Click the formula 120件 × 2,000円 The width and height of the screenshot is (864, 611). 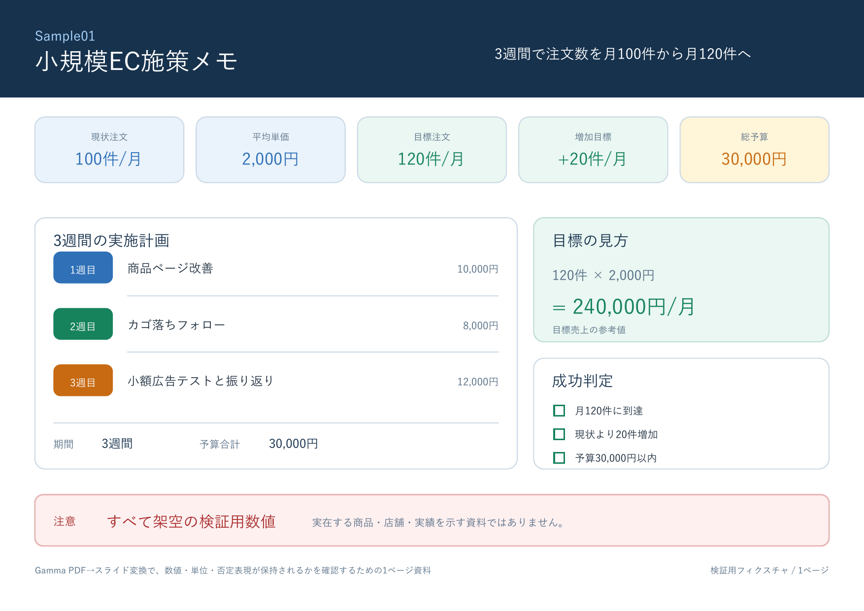(603, 275)
